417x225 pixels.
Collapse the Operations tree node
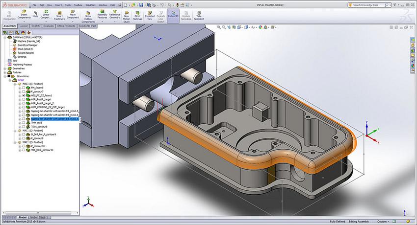pos(5,76)
